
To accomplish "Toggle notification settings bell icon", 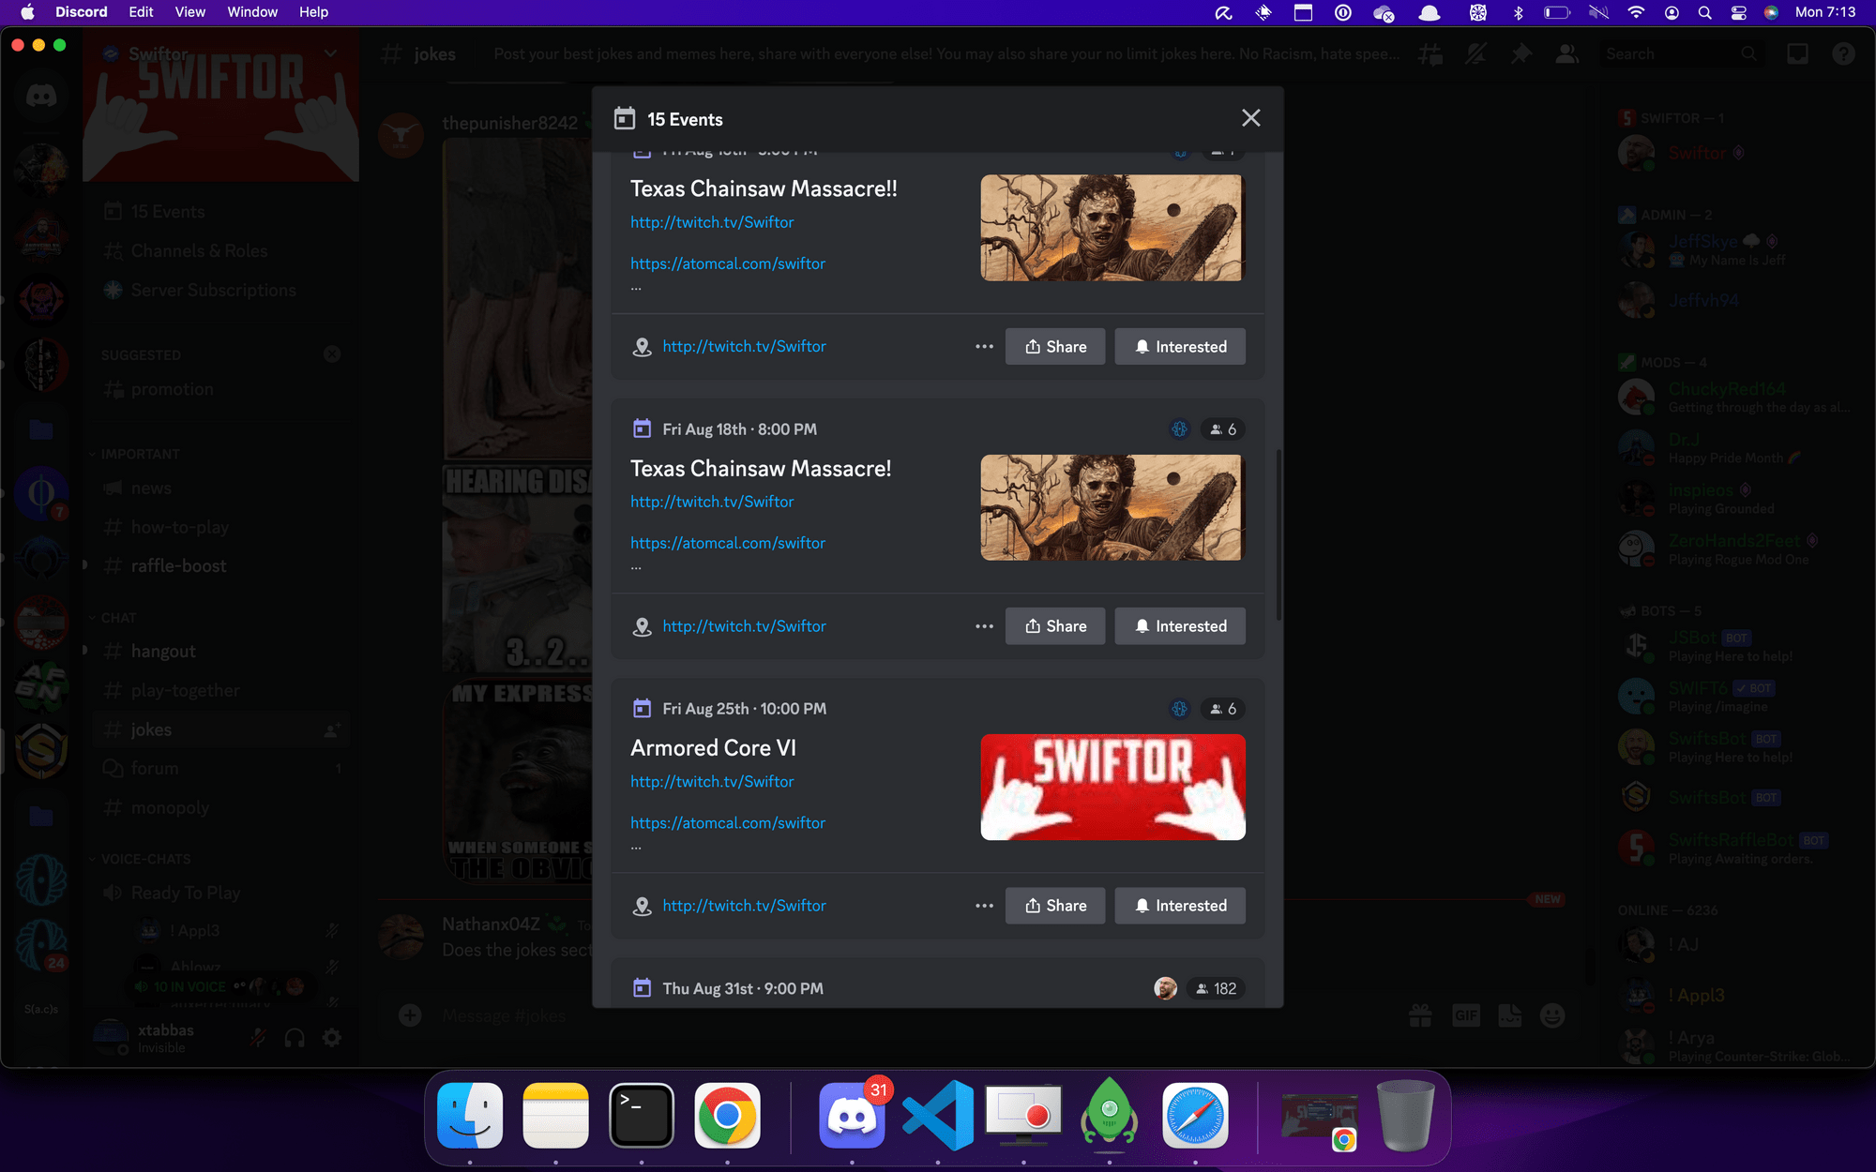I will 1476,54.
